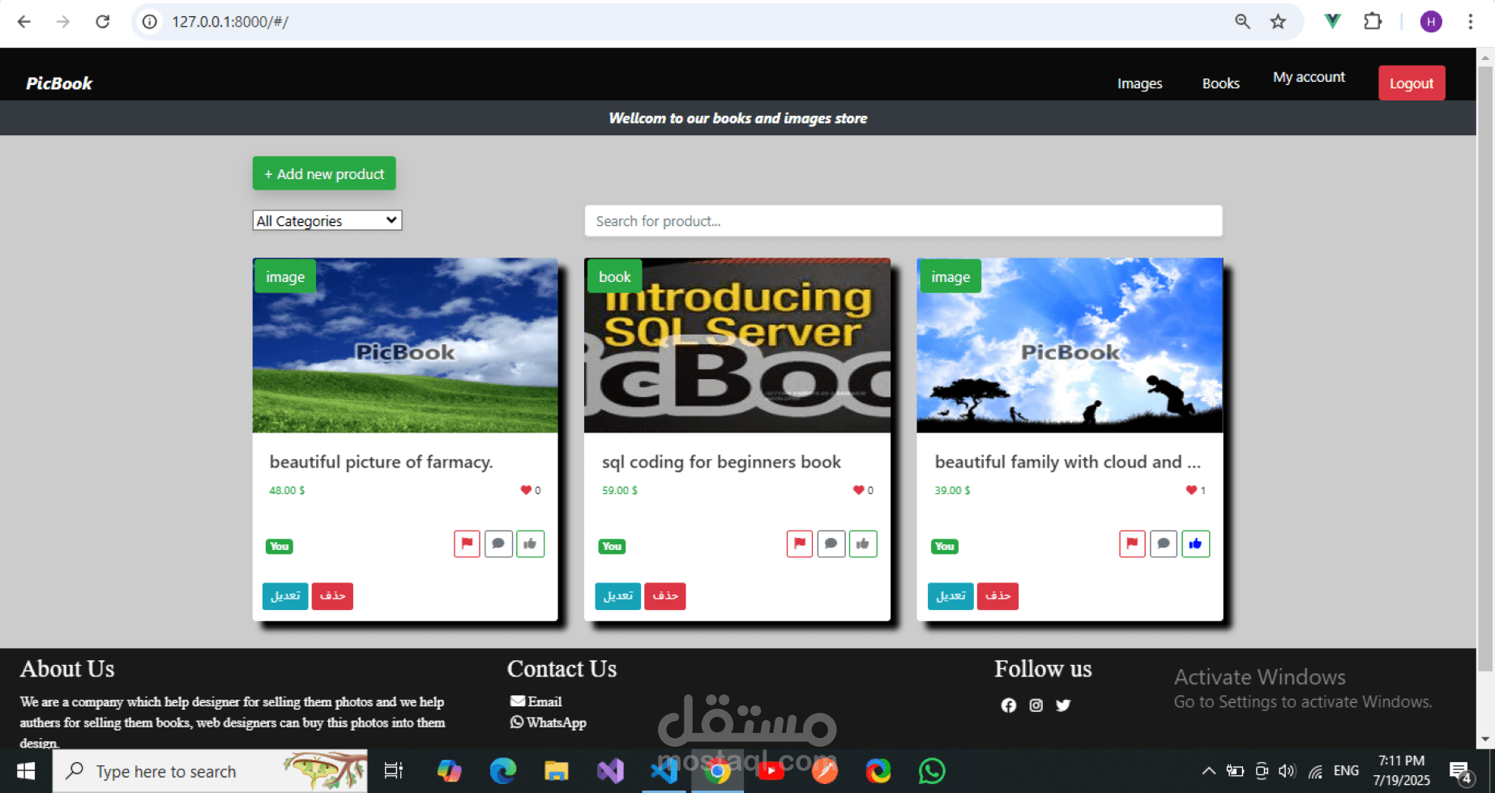Viewport: 1495px width, 793px height.
Task: Open the Introducing SQL Server book cover
Action: pyautogui.click(x=737, y=345)
